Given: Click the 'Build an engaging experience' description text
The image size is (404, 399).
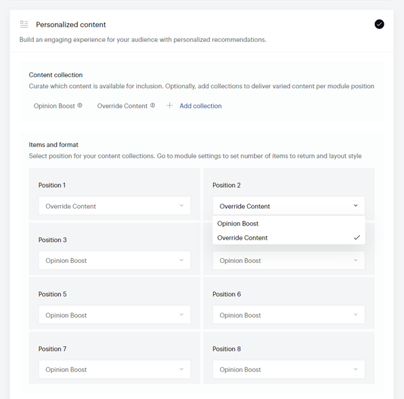Looking at the screenshot, I should (143, 40).
